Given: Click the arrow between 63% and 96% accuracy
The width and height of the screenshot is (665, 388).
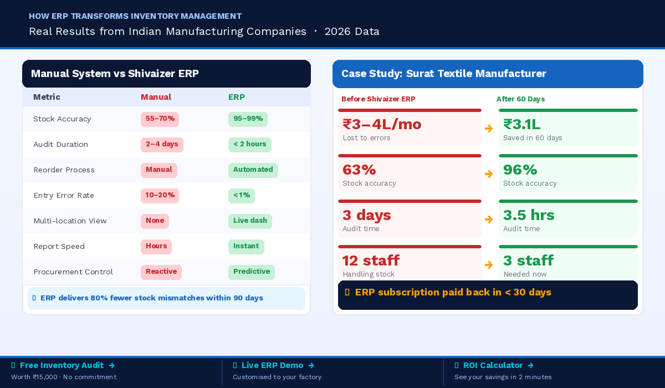Looking at the screenshot, I should 488,173.
